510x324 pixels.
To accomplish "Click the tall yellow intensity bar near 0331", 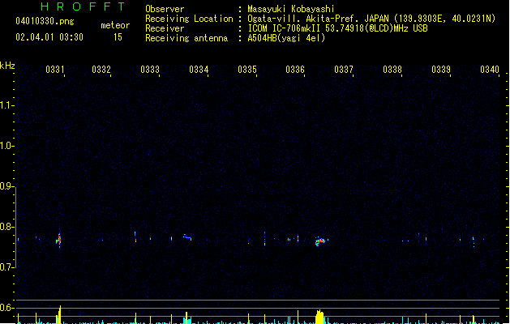I will (x=59, y=314).
